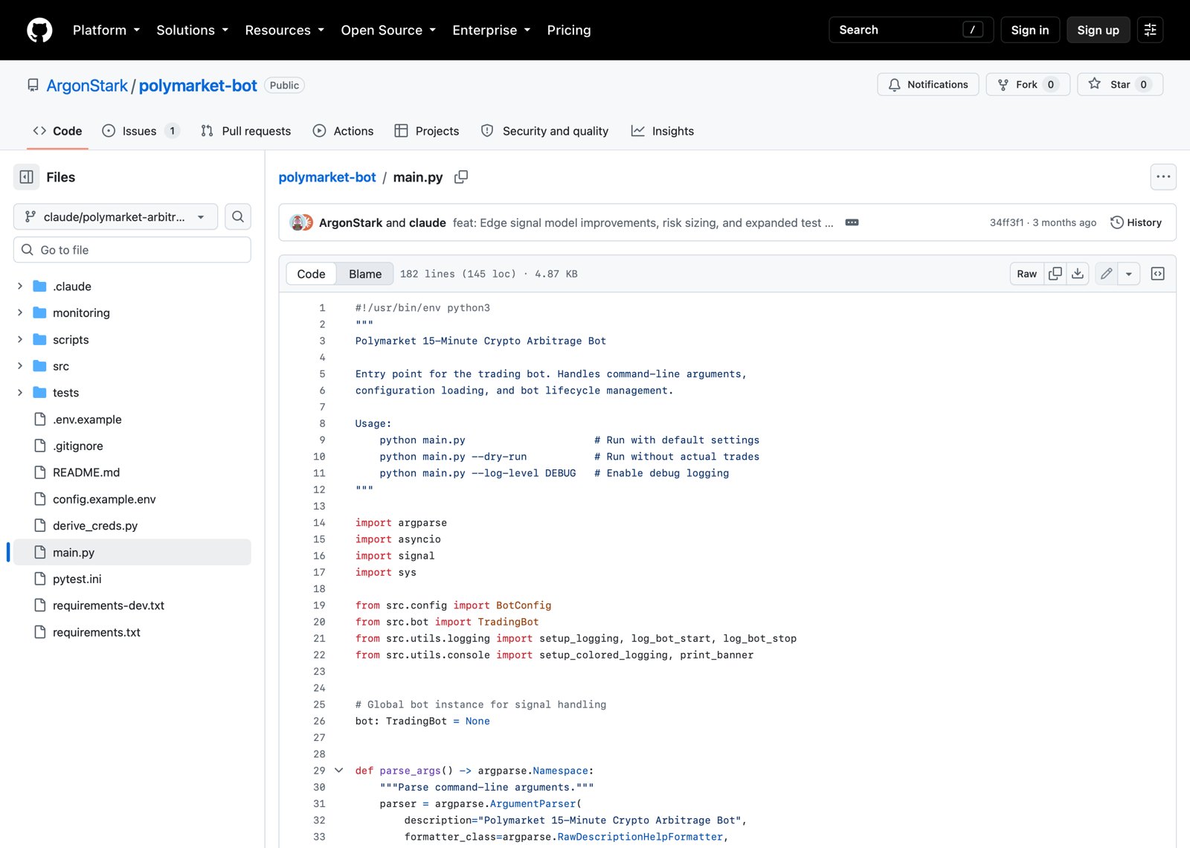Switch to the Issues tab
This screenshot has width=1190, height=848.
[141, 131]
